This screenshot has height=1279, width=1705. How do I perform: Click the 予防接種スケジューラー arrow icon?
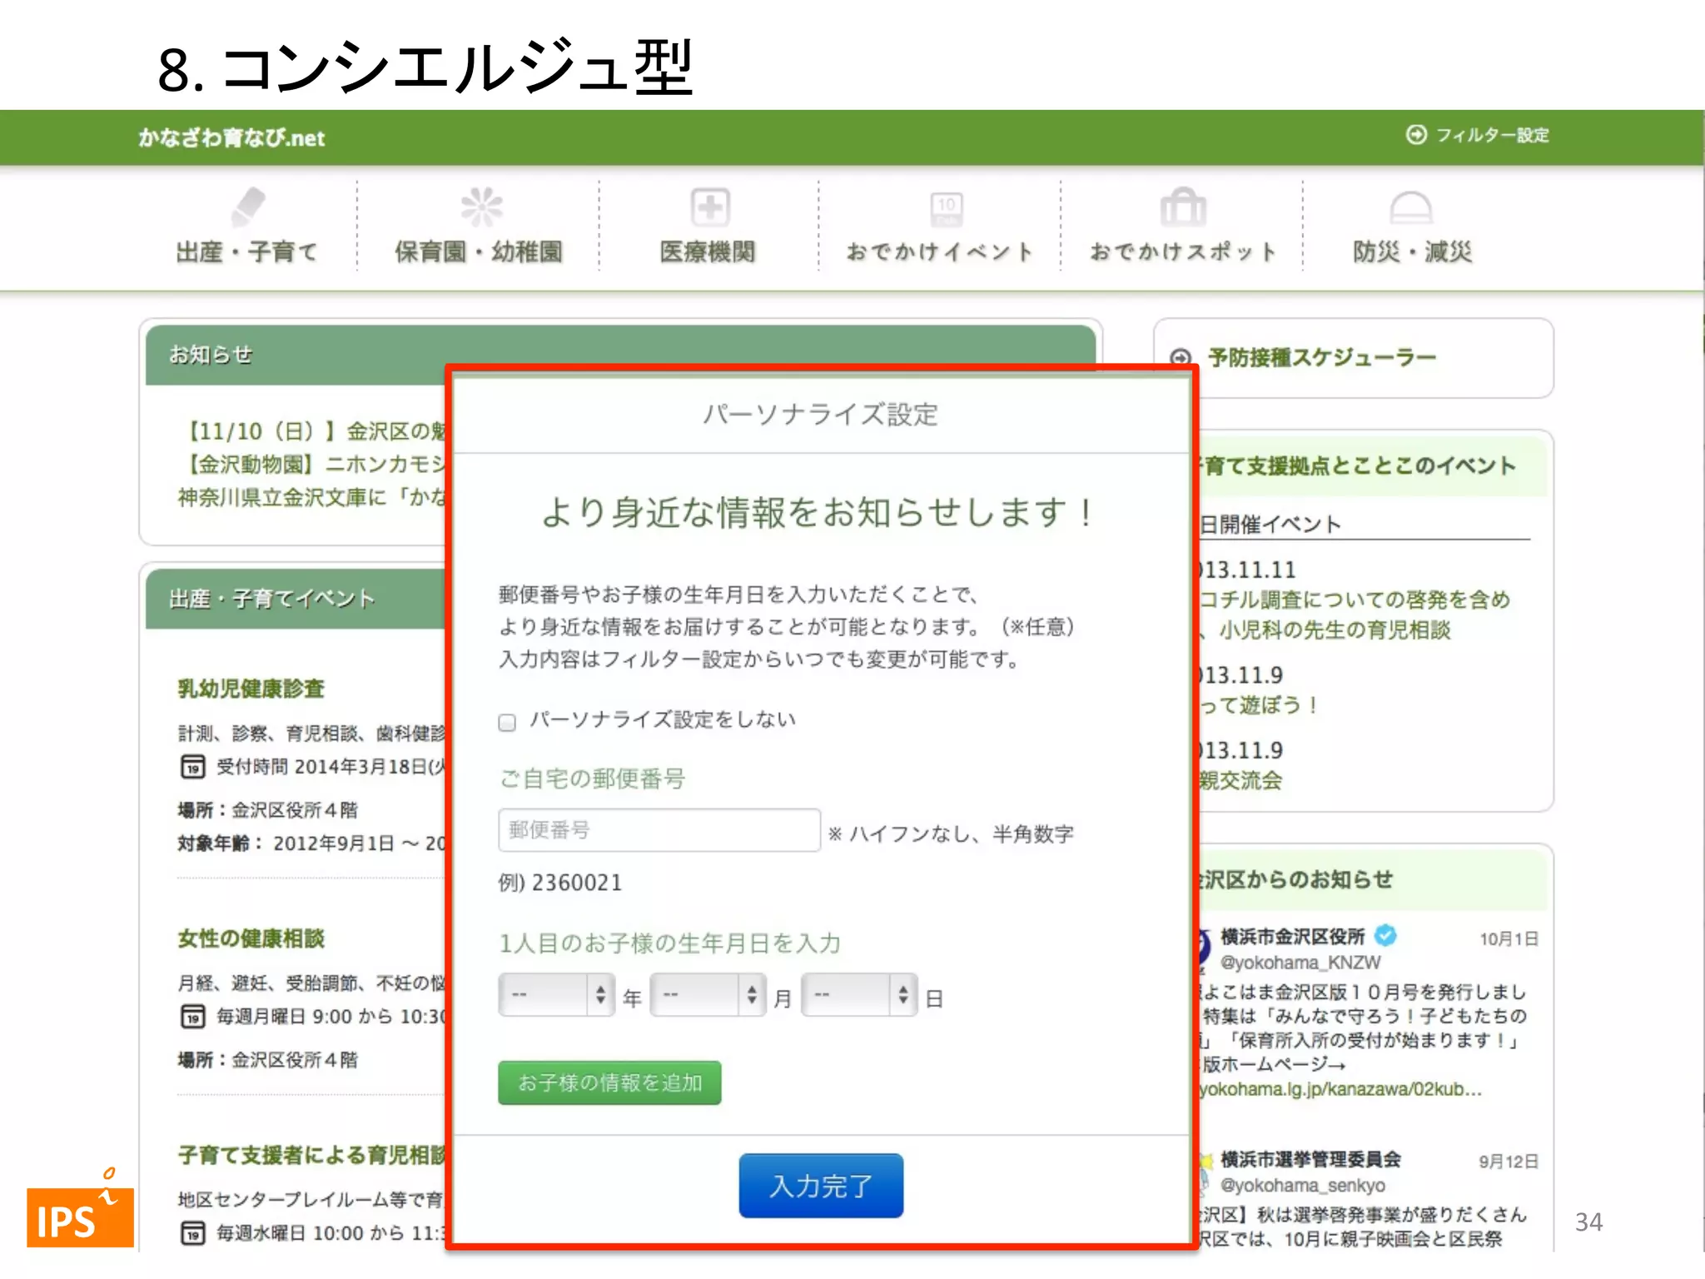1180,358
